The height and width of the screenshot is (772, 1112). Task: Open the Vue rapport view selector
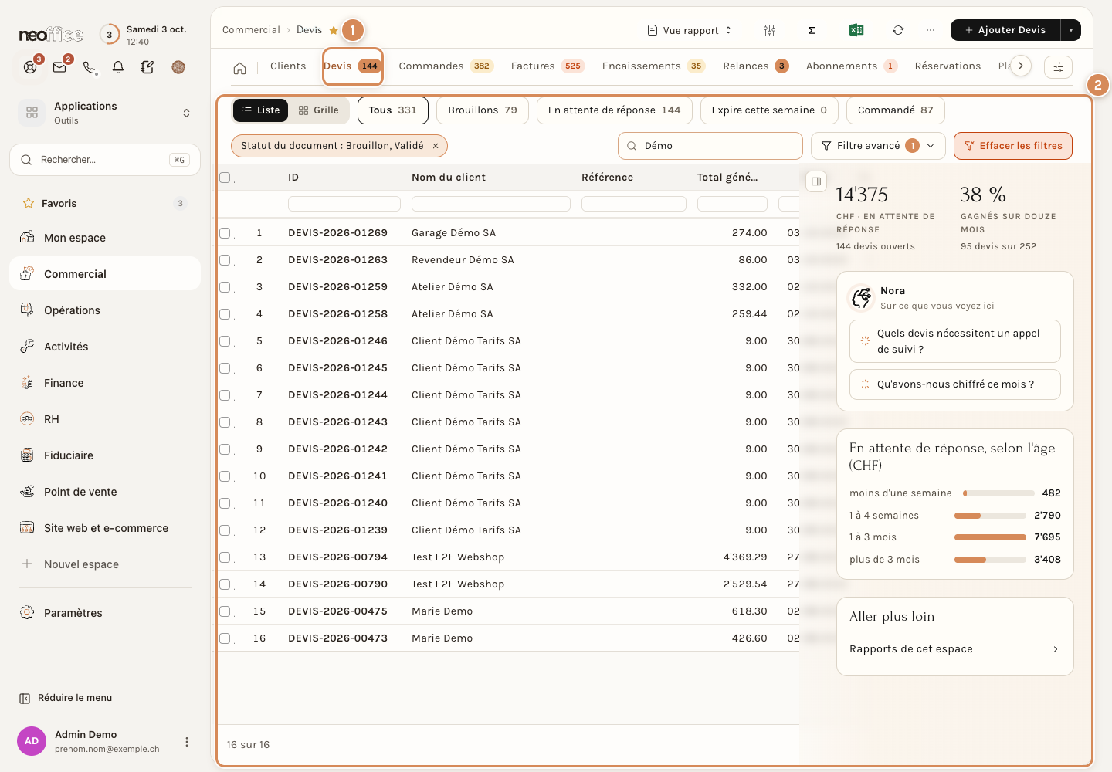point(690,30)
